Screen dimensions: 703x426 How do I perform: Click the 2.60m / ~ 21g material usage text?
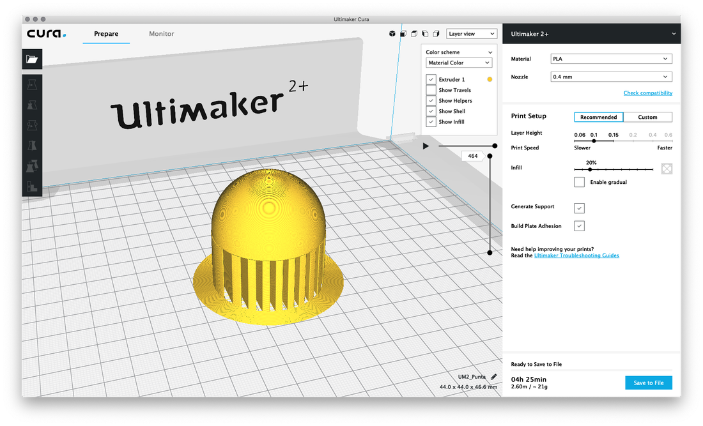[529, 386]
